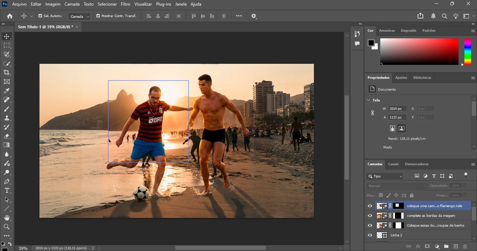Click the rainbow hue slider strip
The width and height of the screenshot is (477, 251).
pyautogui.click(x=467, y=51)
